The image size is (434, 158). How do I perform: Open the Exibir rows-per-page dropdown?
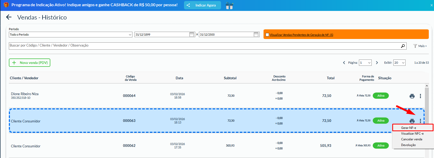pos(399,63)
